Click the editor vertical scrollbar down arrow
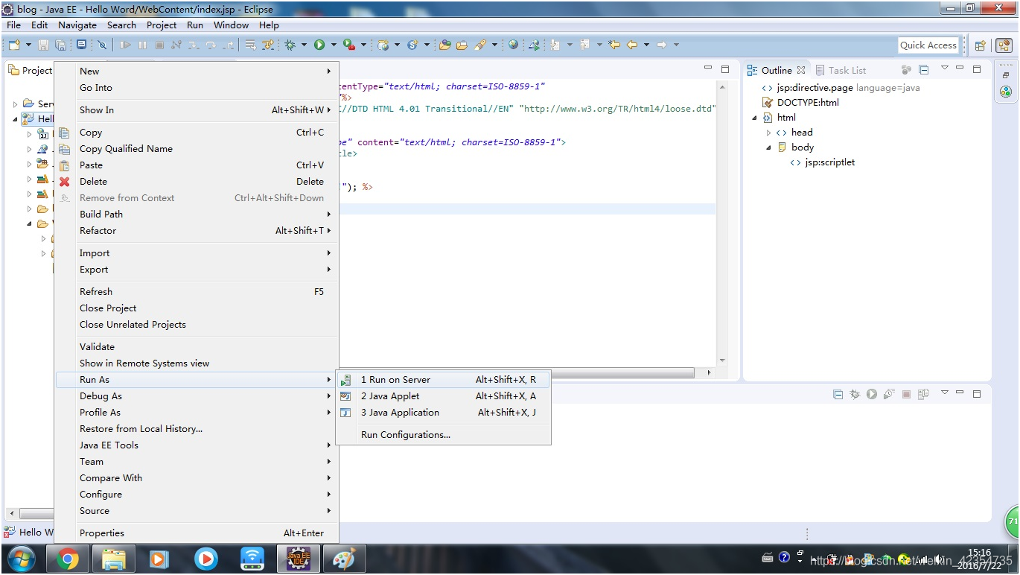Image resolution: width=1020 pixels, height=575 pixels. (x=722, y=360)
